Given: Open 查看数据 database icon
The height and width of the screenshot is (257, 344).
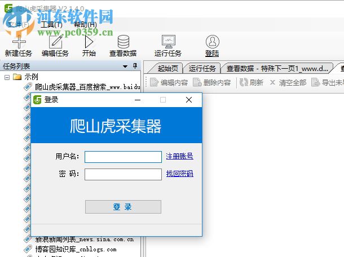Looking at the screenshot, I should (124, 42).
